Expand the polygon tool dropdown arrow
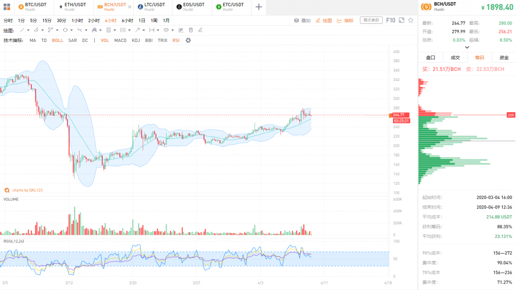Image resolution: width=516 pixels, height=290 pixels. click(x=57, y=30)
